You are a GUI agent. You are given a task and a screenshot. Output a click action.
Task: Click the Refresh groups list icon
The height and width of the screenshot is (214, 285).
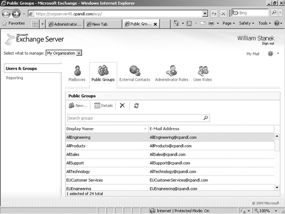pos(136,106)
